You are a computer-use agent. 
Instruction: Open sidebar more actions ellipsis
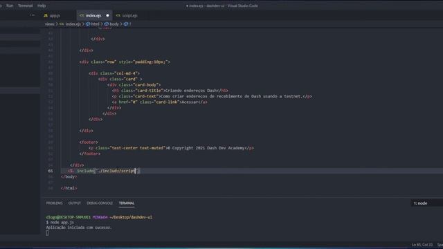(33, 15)
